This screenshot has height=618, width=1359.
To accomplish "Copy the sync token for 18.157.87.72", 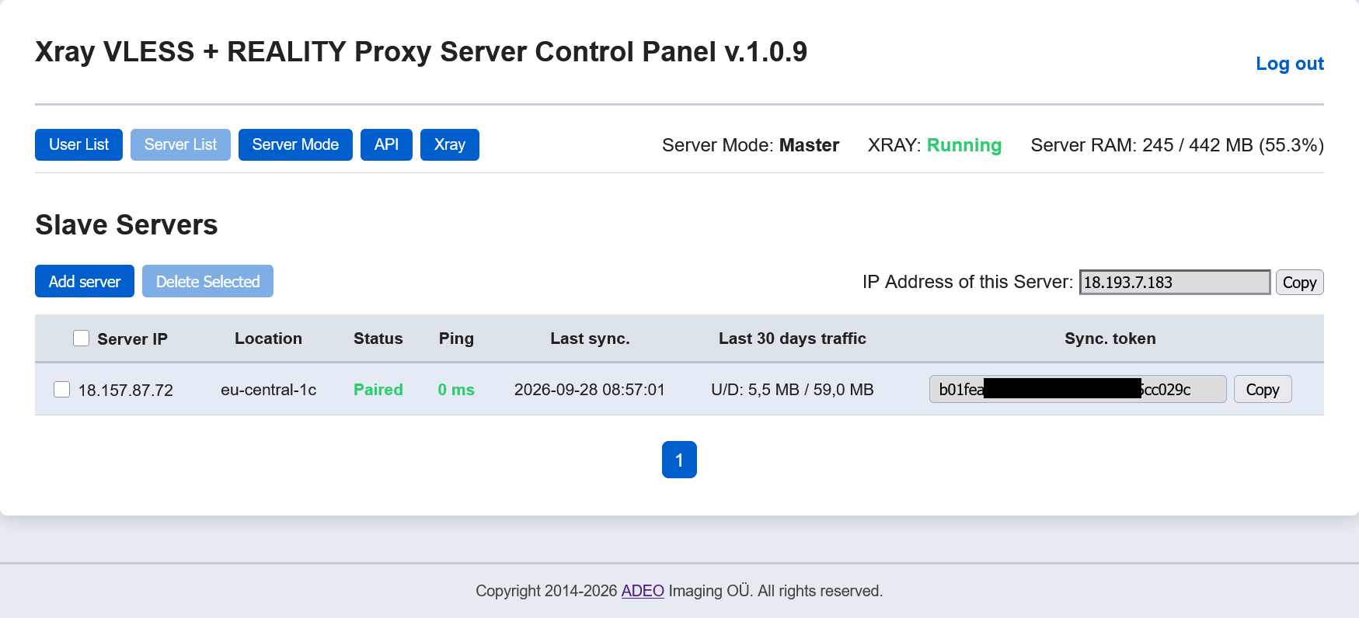I will 1263,389.
